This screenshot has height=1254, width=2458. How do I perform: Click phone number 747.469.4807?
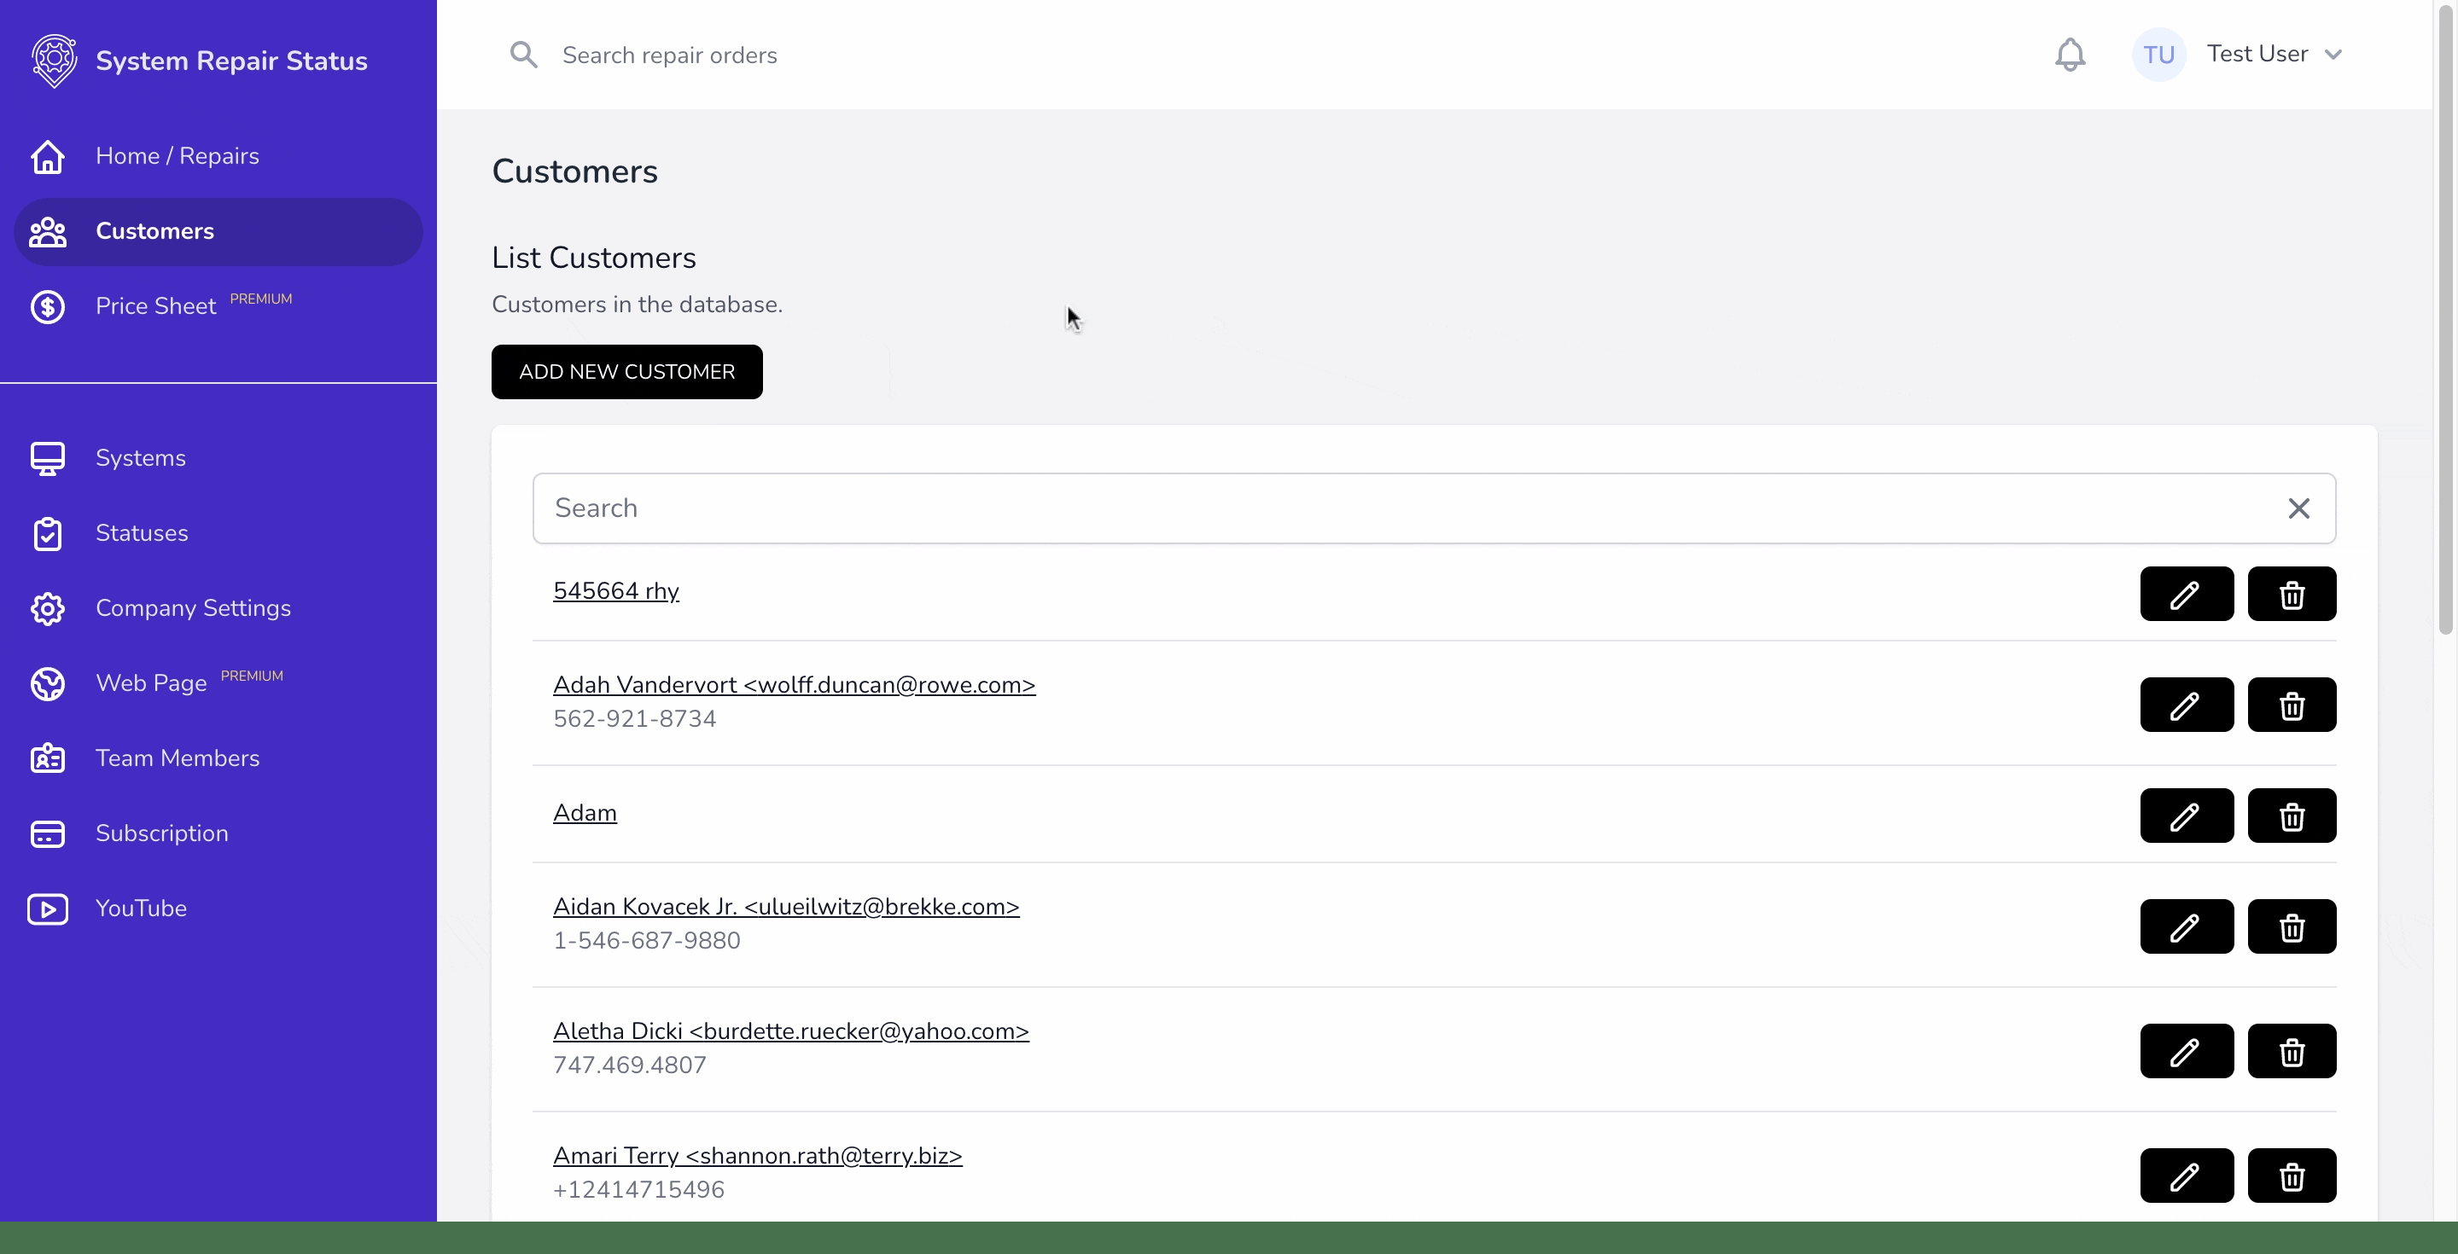point(630,1065)
